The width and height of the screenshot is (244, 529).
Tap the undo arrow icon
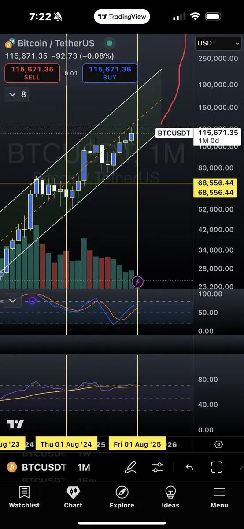[x=189, y=467]
